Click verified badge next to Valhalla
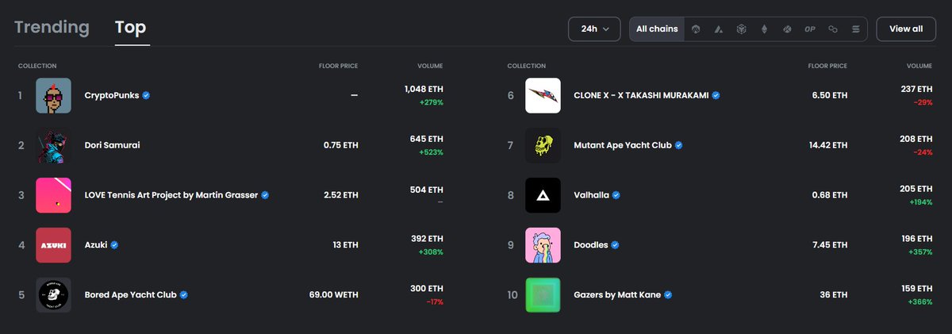Viewport: 952px width, 334px height. coord(616,195)
